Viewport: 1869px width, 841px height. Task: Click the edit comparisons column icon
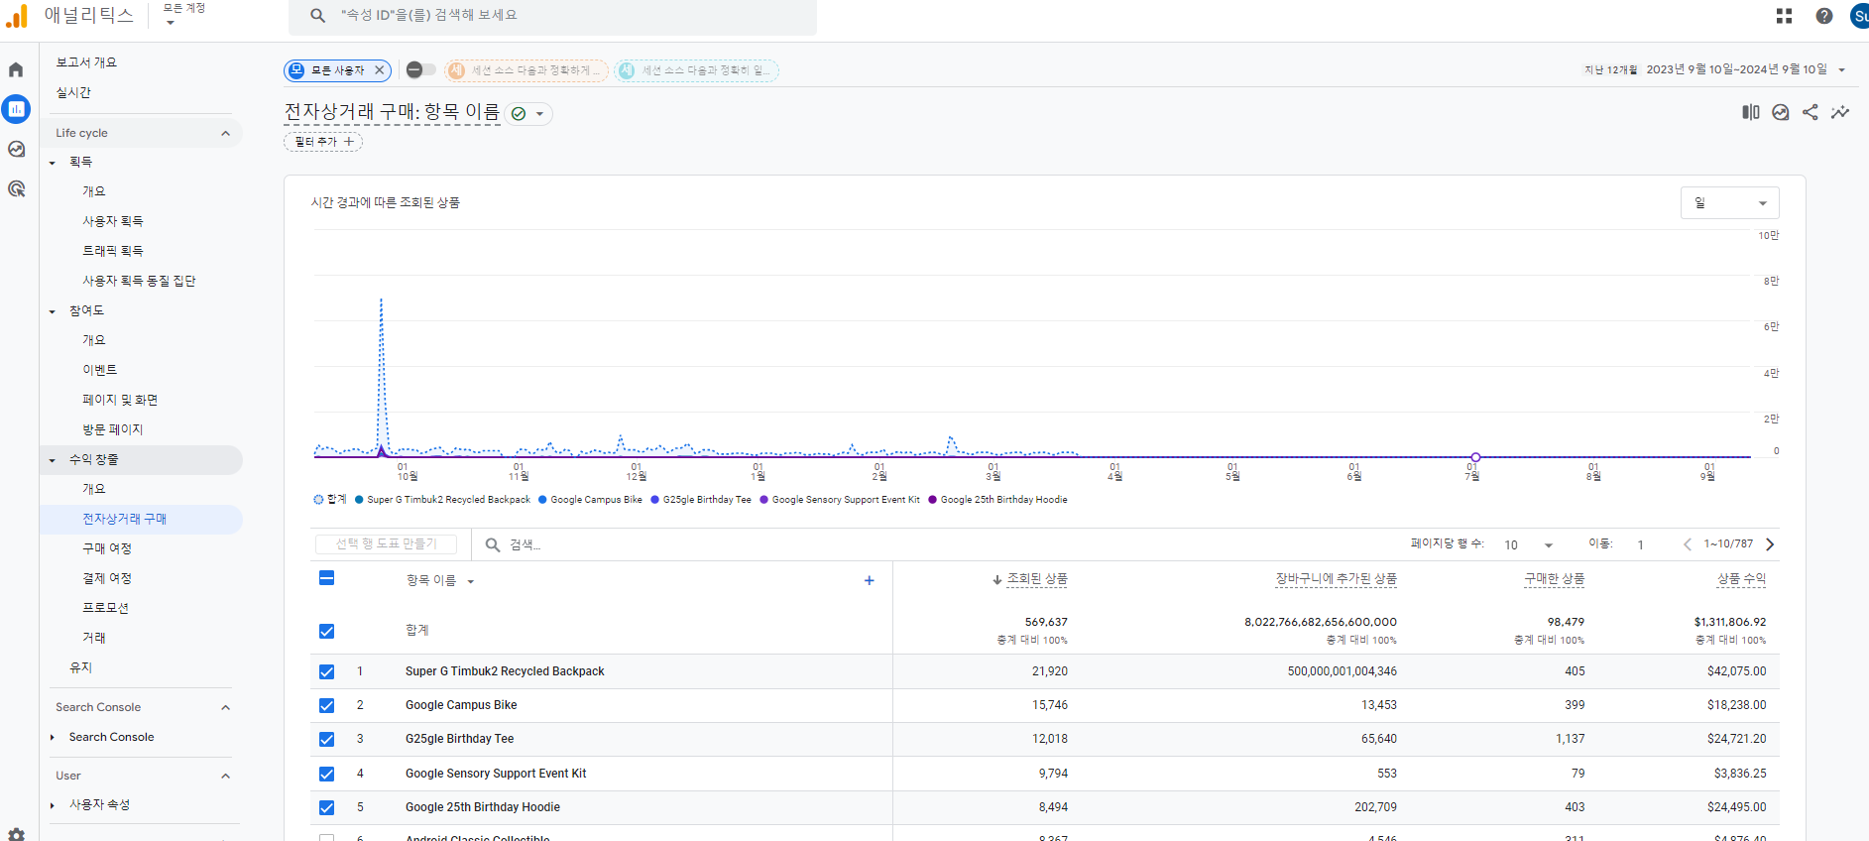click(1751, 112)
